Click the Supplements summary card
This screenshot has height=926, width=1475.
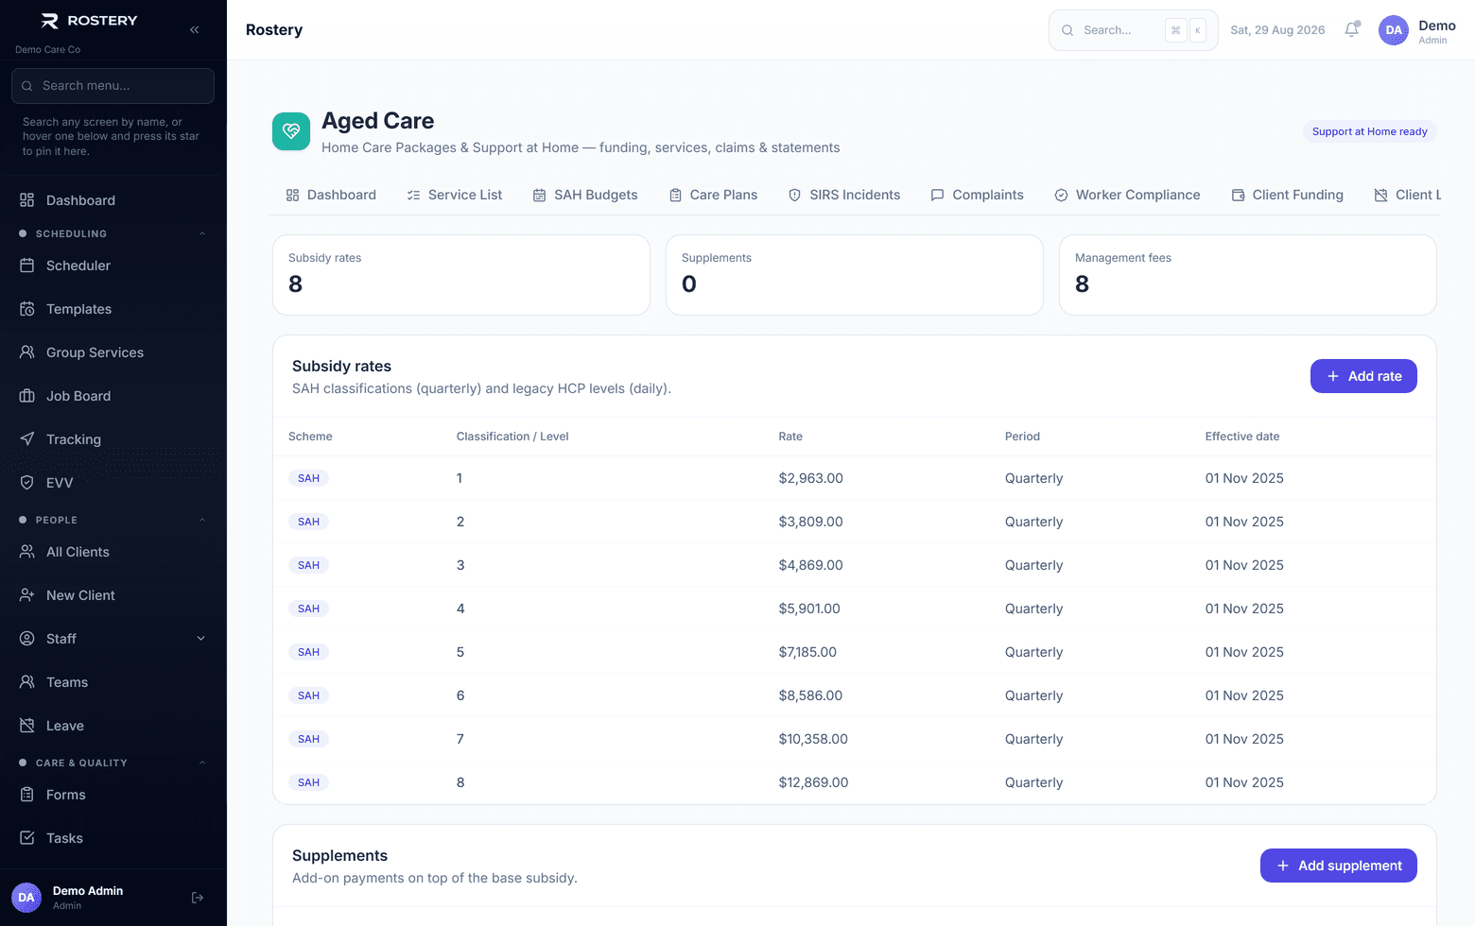[x=855, y=275]
